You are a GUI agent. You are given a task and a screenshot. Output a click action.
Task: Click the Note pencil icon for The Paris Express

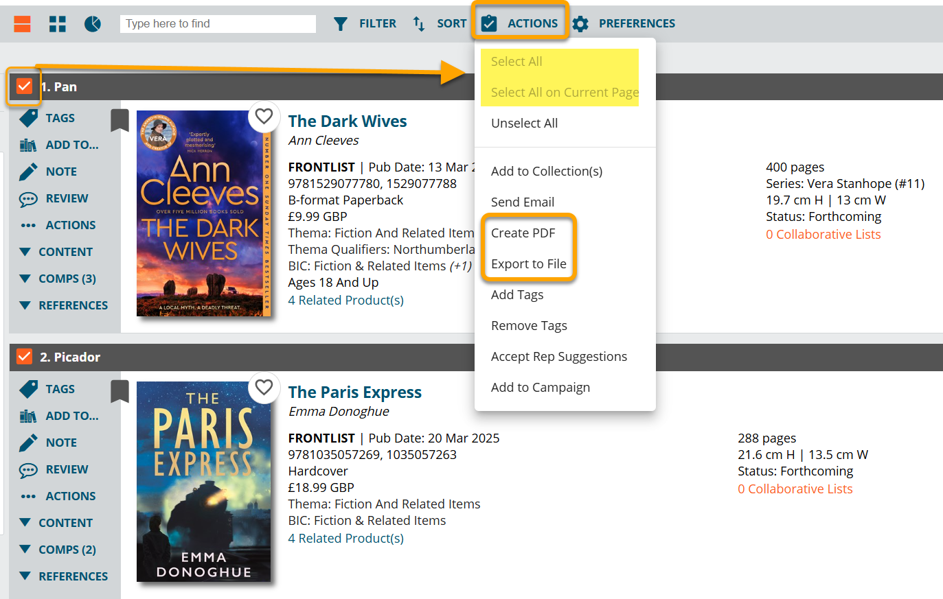28,443
